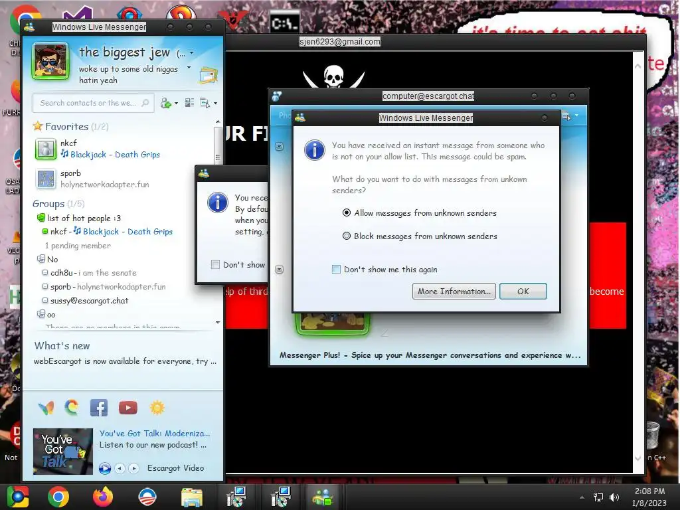Click Firefox icon in the taskbar

(103, 497)
